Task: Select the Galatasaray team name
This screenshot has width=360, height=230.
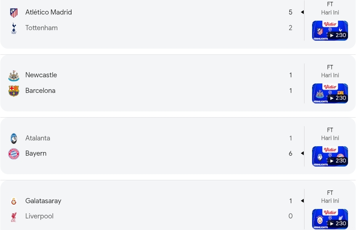Action: (x=43, y=201)
